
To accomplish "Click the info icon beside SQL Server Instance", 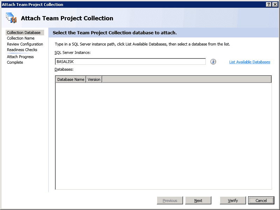I will (x=213, y=62).
